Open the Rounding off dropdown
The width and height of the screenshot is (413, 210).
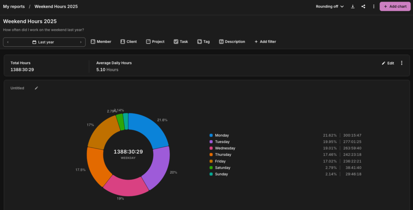pyautogui.click(x=330, y=6)
